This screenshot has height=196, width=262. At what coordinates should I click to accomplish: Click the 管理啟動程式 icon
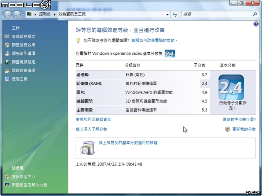pos(7,36)
